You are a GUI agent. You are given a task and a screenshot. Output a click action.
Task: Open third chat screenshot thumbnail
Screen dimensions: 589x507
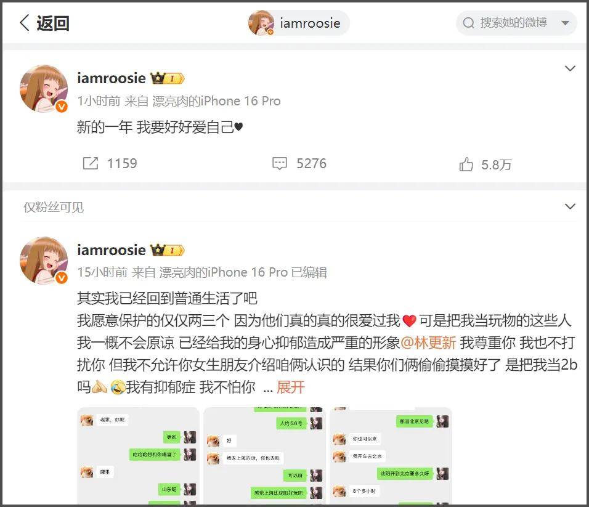[391, 456]
